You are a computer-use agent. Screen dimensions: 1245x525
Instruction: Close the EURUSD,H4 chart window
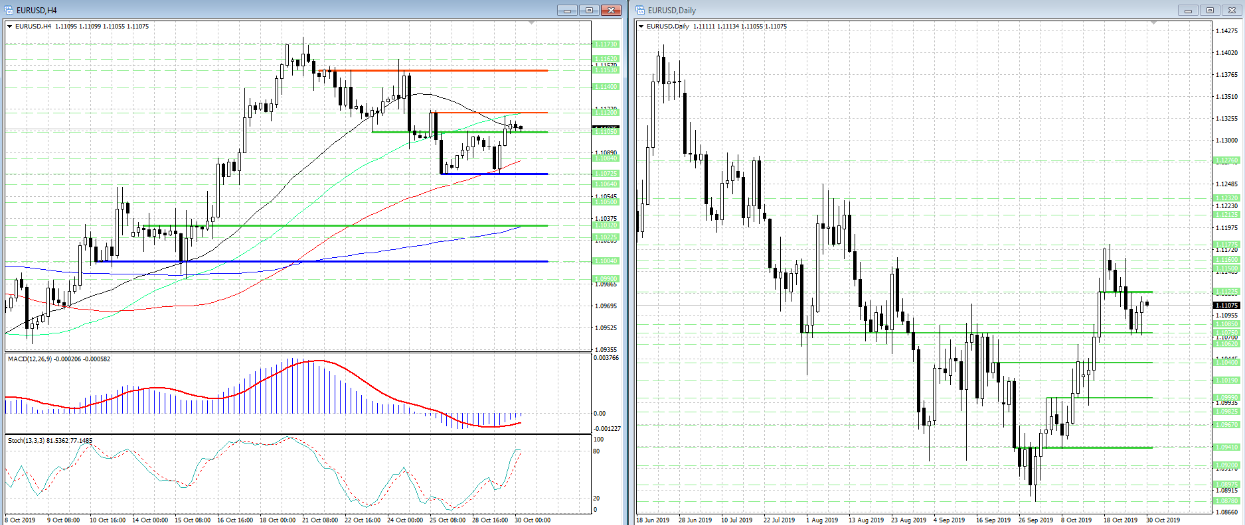(610, 10)
